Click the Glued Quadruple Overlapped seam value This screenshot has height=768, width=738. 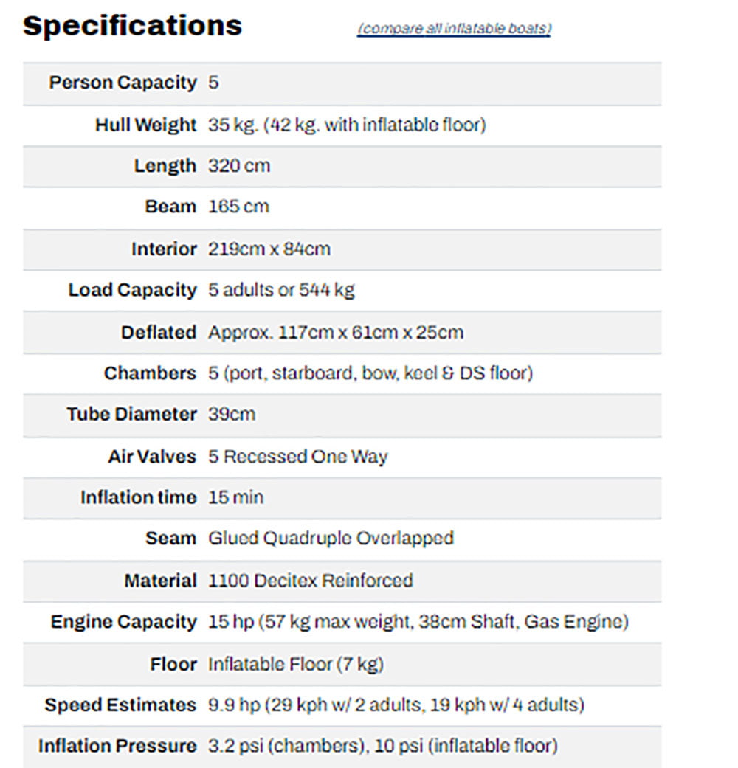[x=331, y=539]
